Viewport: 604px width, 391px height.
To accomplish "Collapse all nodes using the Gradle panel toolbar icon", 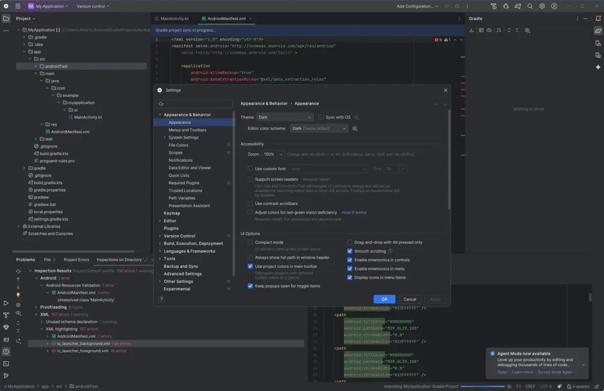I will click(517, 30).
